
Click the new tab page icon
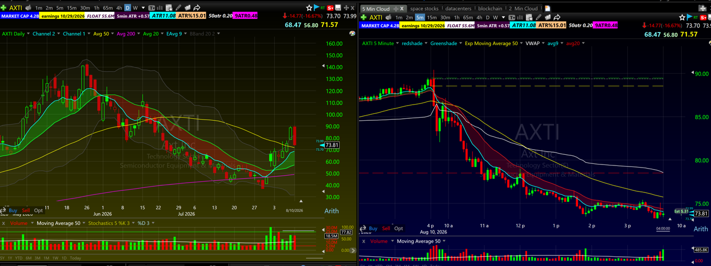pos(547,9)
